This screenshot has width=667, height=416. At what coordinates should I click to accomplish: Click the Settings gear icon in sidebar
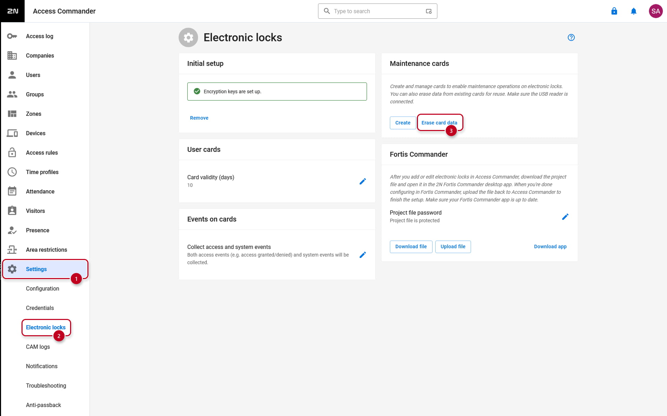click(12, 269)
